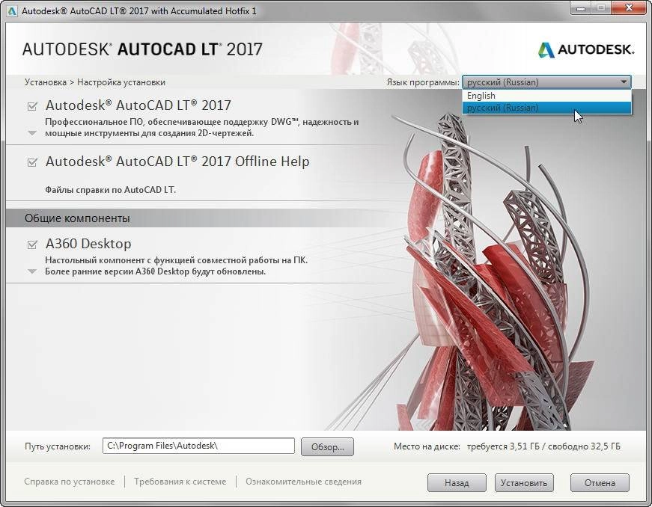Go back with the Назад button
This screenshot has width=652, height=507.
point(457,483)
